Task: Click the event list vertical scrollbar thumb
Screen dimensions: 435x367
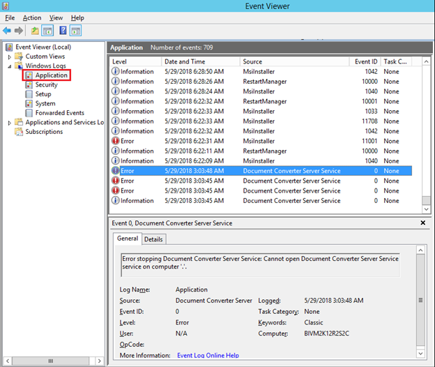Action: (x=426, y=200)
